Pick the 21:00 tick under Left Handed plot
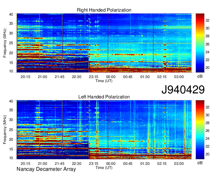 point(42,164)
